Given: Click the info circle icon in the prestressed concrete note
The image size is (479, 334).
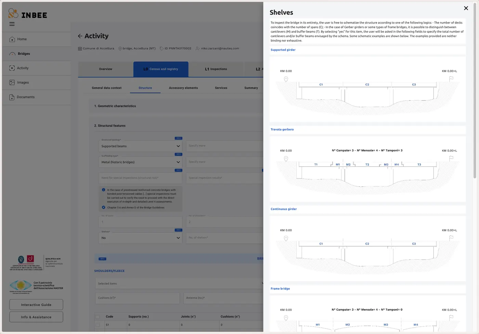Looking at the screenshot, I should 104,190.
